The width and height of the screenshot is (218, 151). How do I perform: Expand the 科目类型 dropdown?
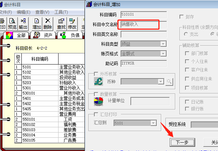(x=163, y=44)
